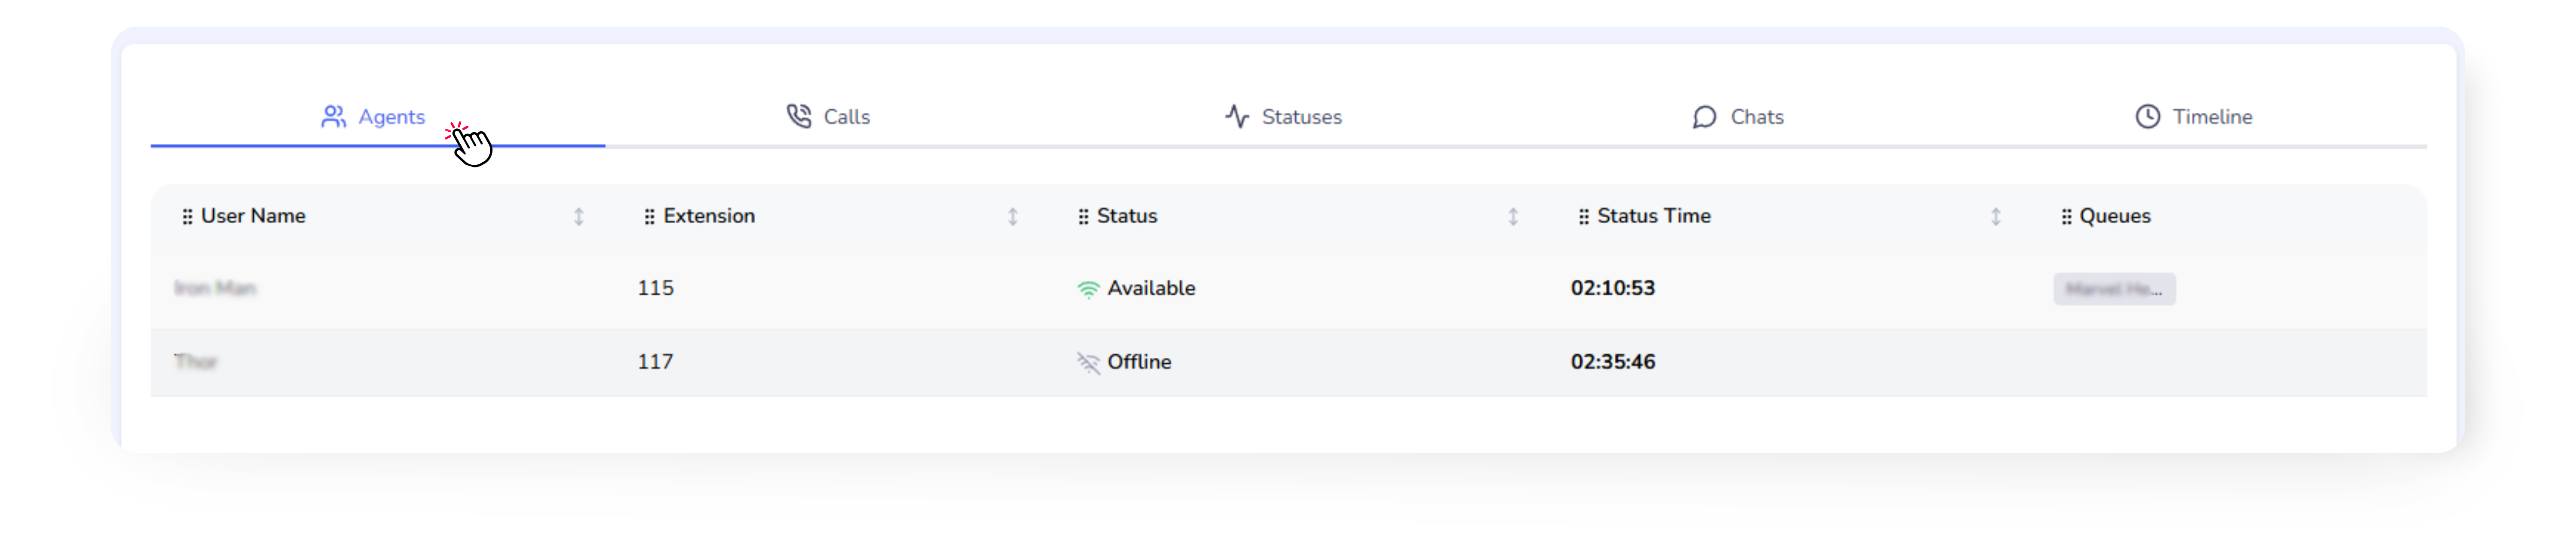Viewport: 2576px width, 557px height.
Task: Sort table by Status arrows
Action: click(x=1512, y=217)
